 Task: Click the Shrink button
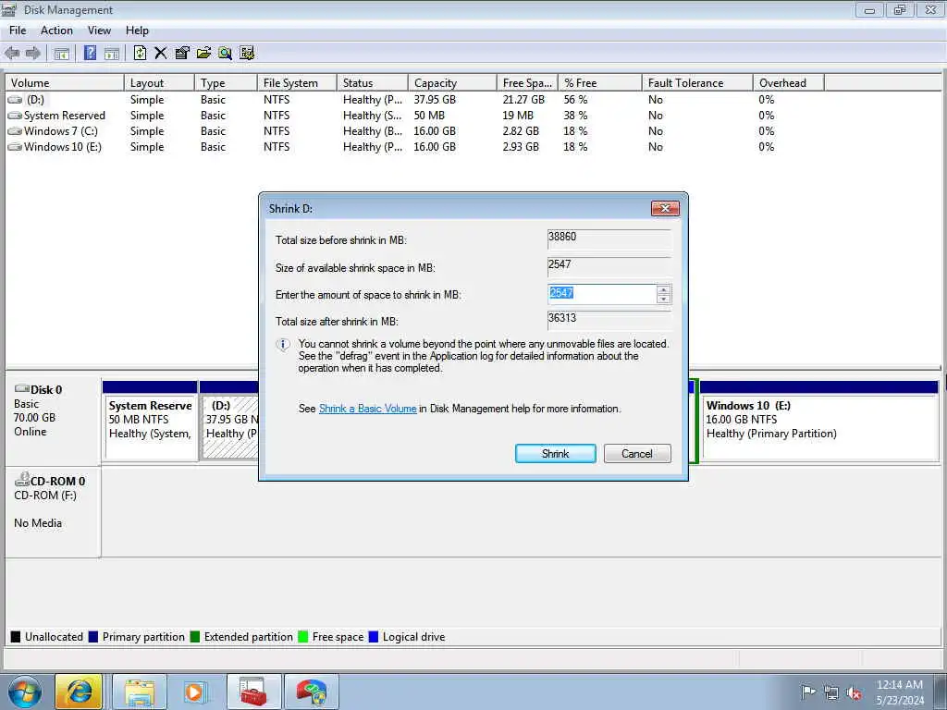pyautogui.click(x=556, y=453)
